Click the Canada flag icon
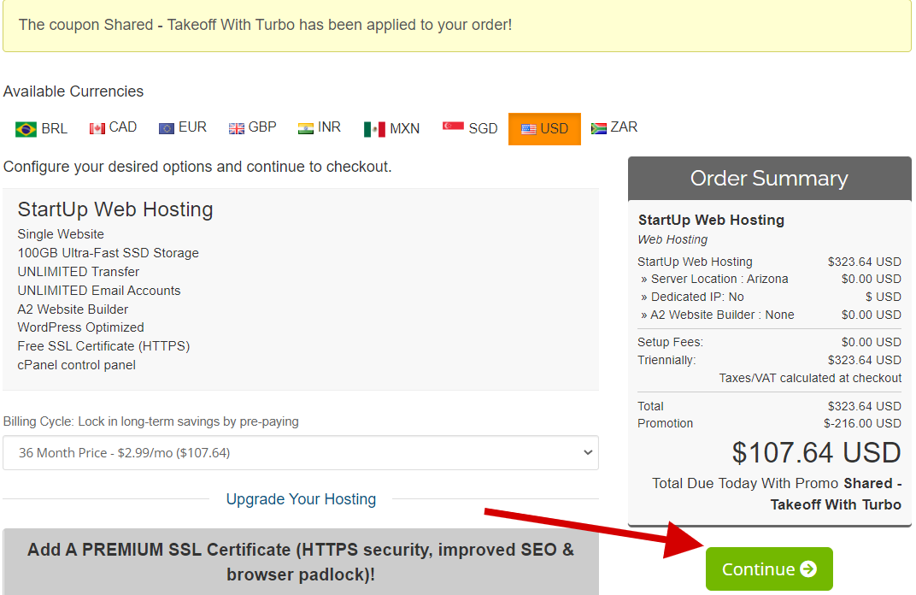Viewport: 916px width, 595px height. pyautogui.click(x=97, y=128)
